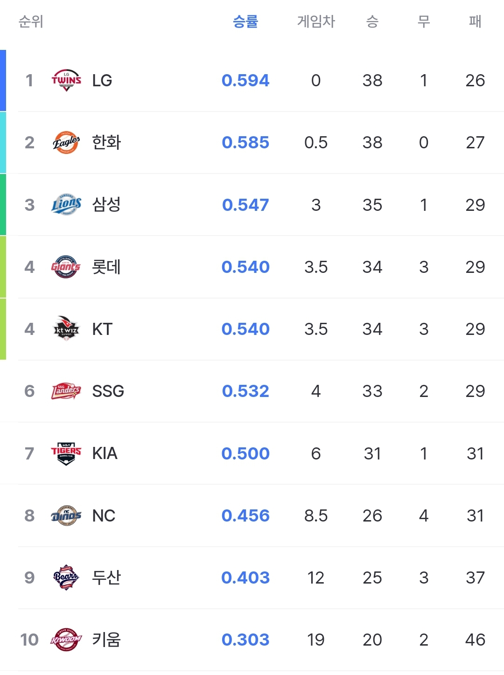Click the Hanwha Eagles team logo
Viewport: 504px width, 675px height.
pos(66,142)
